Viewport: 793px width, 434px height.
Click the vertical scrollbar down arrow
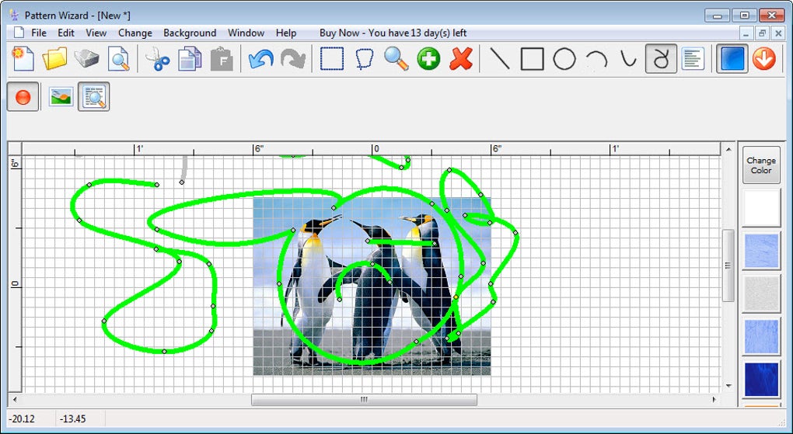(x=728, y=386)
